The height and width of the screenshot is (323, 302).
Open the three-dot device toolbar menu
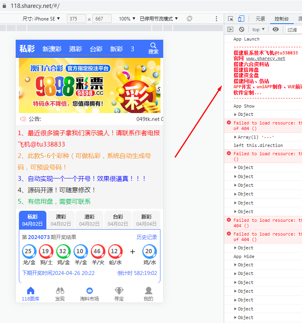(216, 19)
